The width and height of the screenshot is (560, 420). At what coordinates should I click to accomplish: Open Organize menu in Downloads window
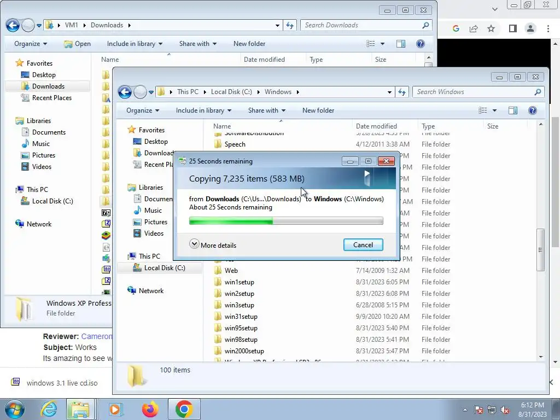(31, 44)
